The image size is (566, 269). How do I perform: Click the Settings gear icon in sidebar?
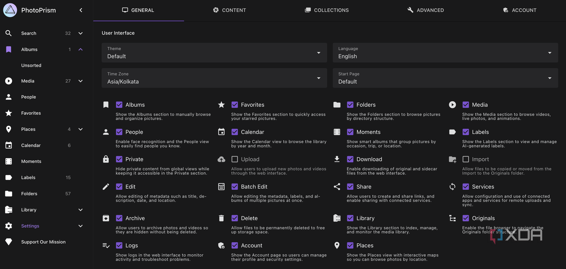point(9,226)
